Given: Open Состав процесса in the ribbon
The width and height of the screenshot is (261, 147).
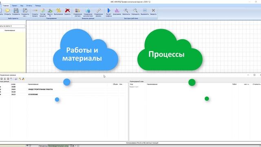Looking at the screenshot, I should (42, 13).
